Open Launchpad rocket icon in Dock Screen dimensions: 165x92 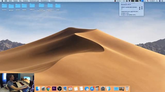point(43,89)
